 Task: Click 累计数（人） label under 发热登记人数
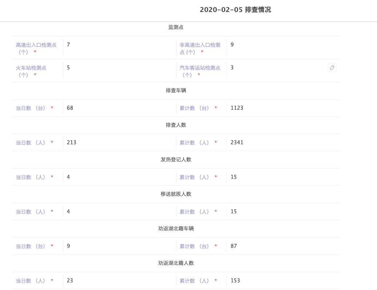point(194,177)
